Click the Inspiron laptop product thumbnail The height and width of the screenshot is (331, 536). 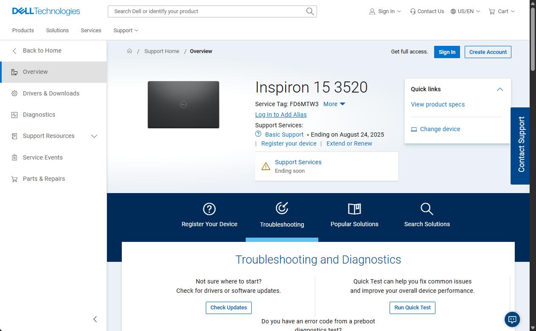183,104
